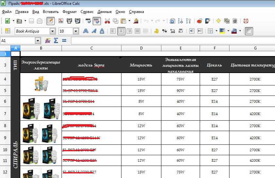275x178 pixels.
Task: Open the font size 10 dropdown
Action: 76,31
